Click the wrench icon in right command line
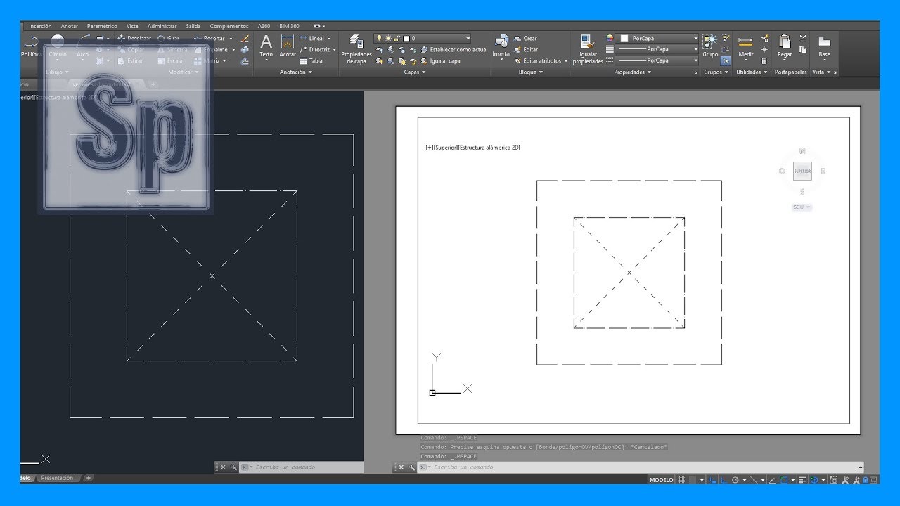 [411, 467]
